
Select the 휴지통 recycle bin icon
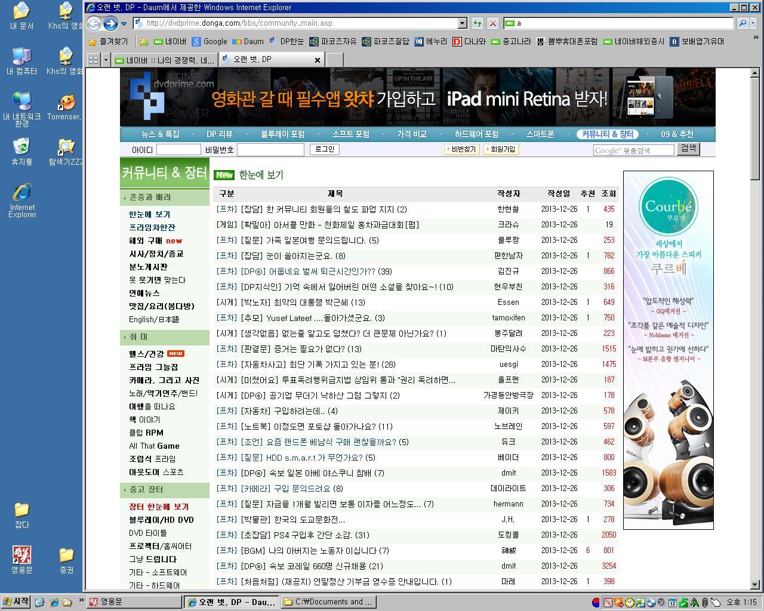[21, 152]
